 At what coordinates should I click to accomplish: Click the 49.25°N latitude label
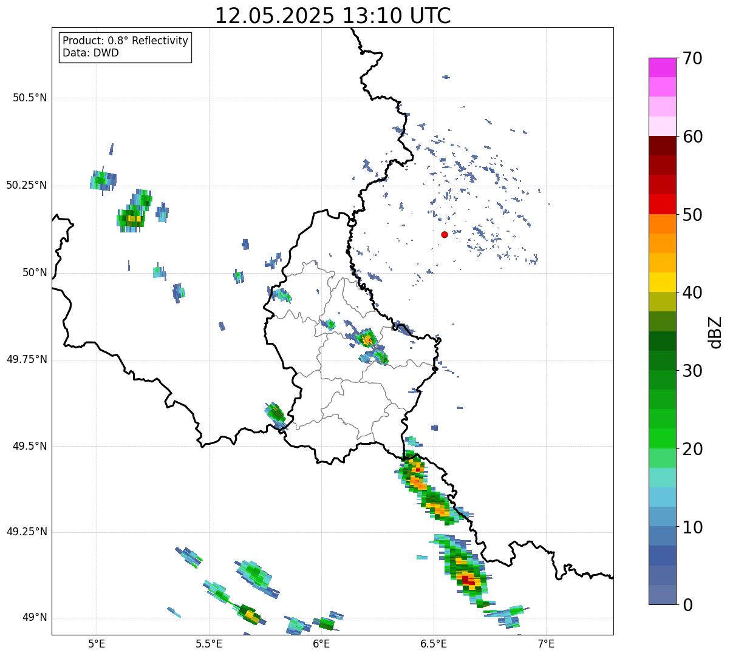27,532
